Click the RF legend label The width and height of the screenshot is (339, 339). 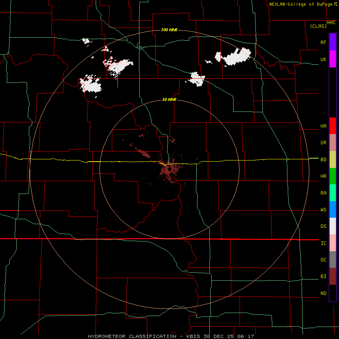point(323,42)
